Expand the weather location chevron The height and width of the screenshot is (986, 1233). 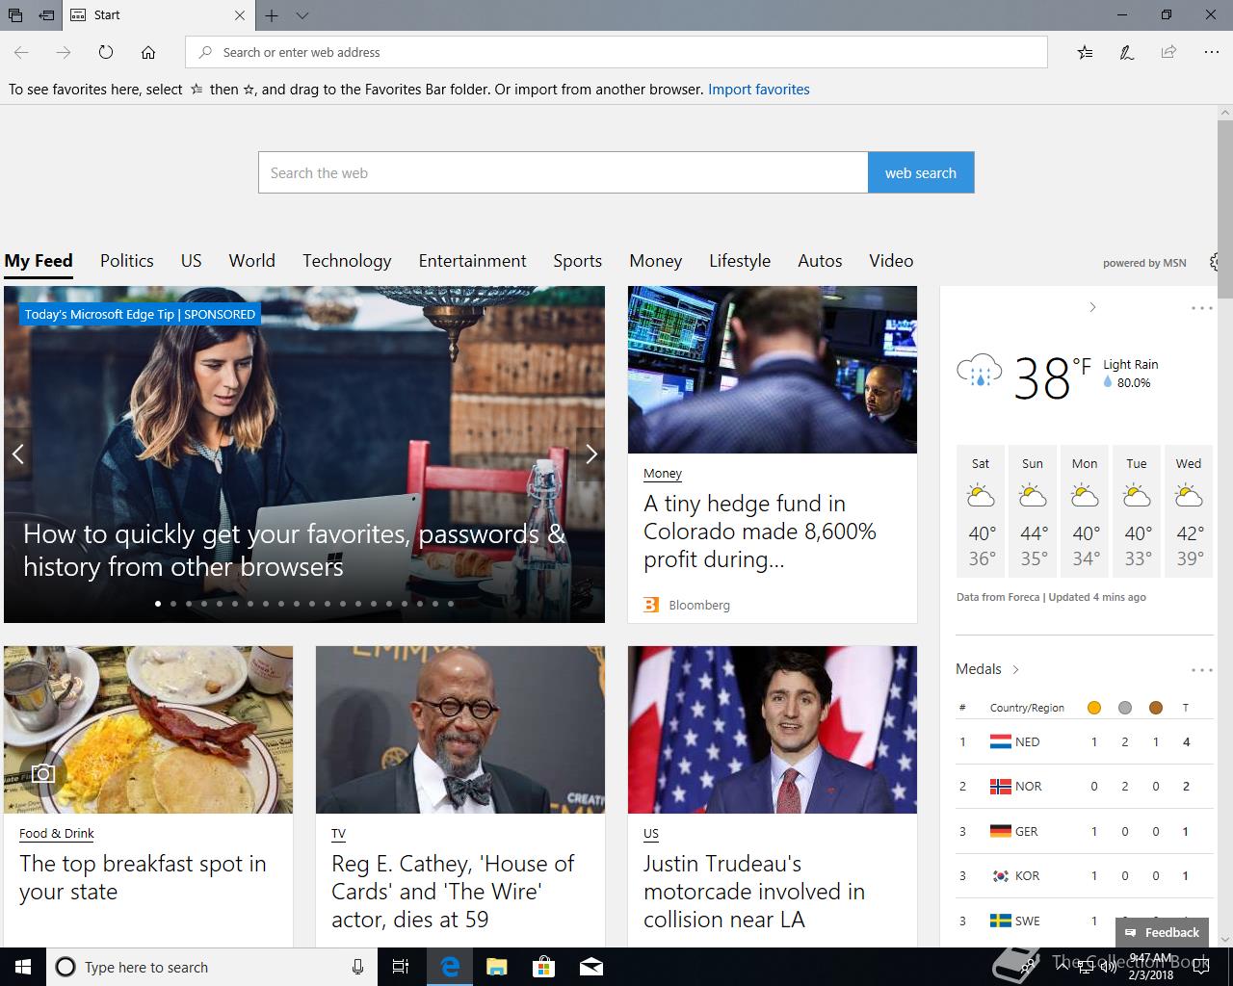pyautogui.click(x=1091, y=307)
